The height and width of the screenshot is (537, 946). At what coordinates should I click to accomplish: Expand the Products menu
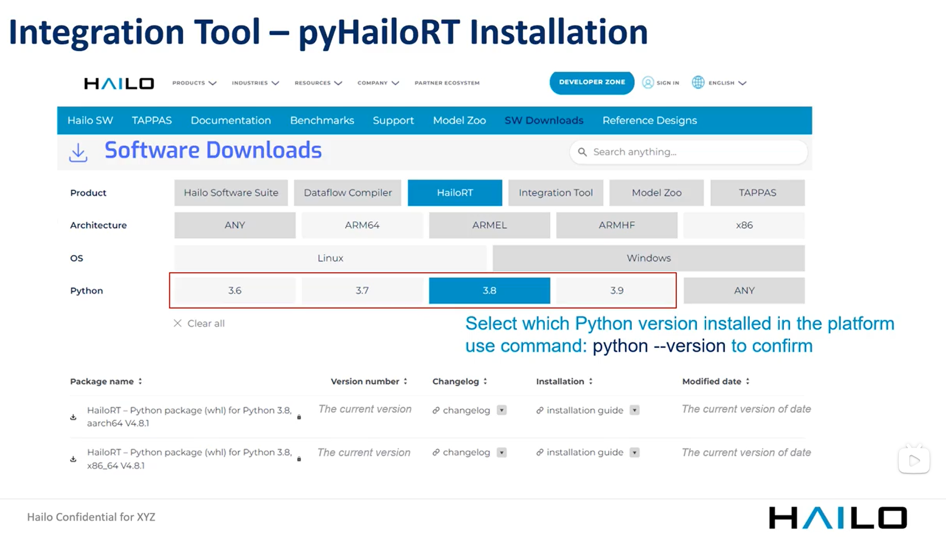[x=195, y=83]
